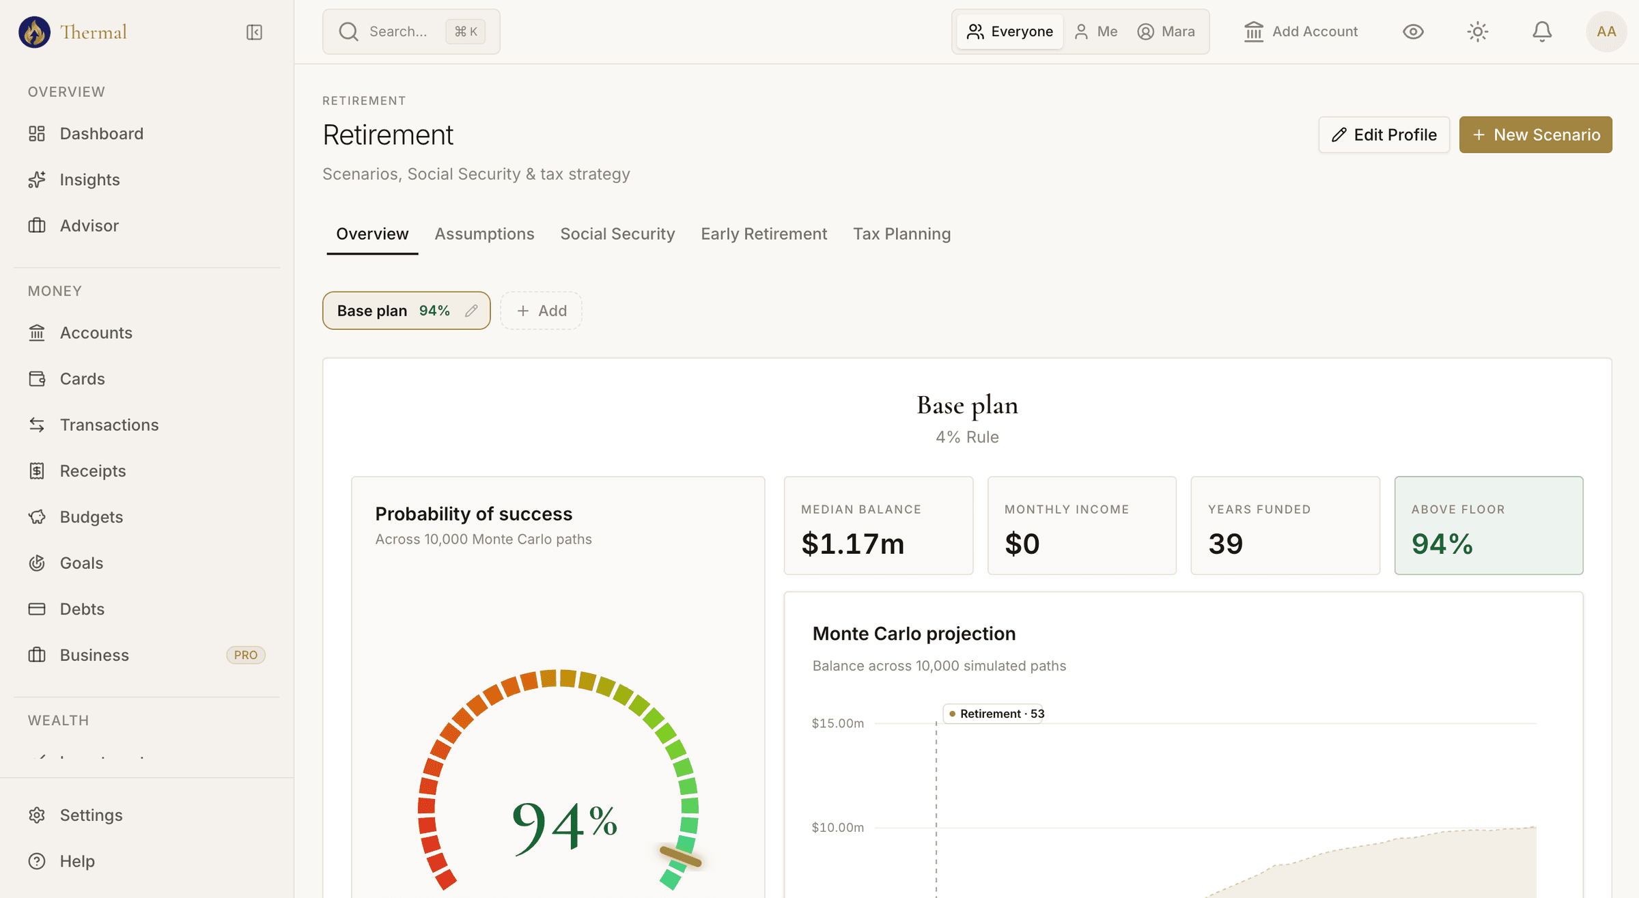
Task: Open Insights sparkle icon
Action: click(x=37, y=180)
